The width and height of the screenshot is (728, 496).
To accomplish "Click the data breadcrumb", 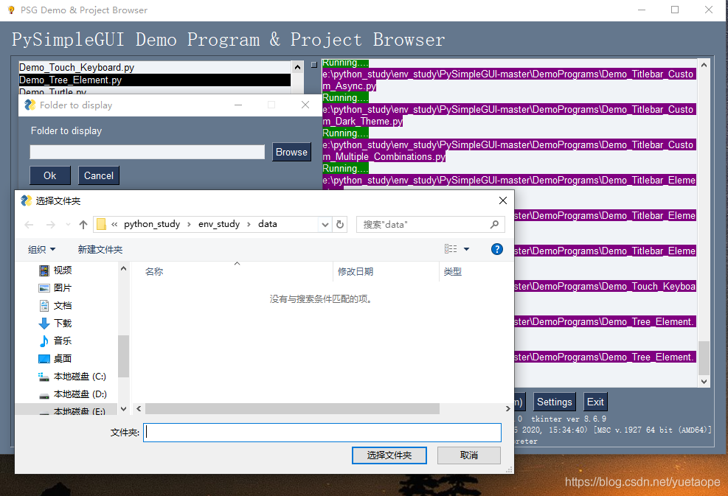I will click(x=268, y=224).
